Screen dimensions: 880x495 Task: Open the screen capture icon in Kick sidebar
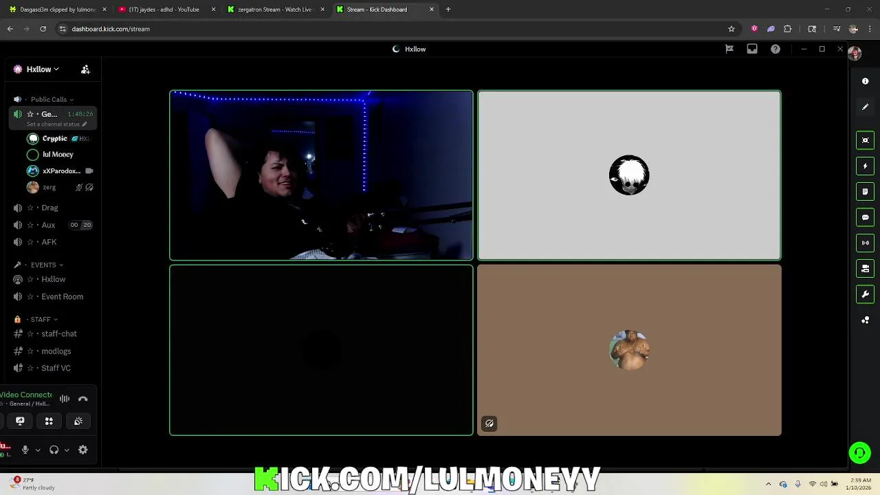tap(865, 140)
